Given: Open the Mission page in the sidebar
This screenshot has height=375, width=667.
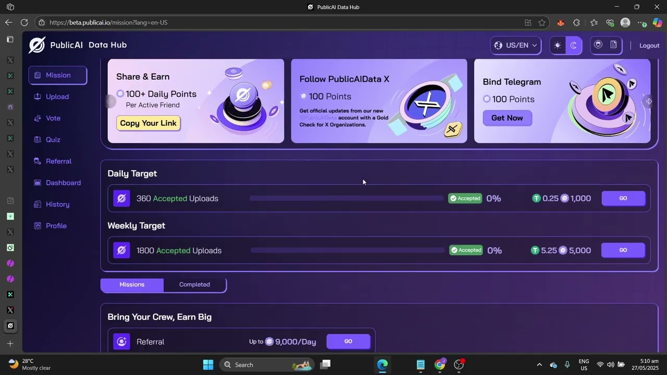Looking at the screenshot, I should point(58,75).
